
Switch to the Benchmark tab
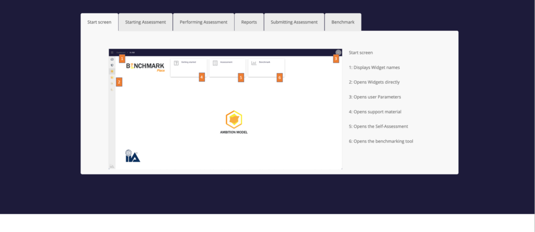[x=343, y=22]
